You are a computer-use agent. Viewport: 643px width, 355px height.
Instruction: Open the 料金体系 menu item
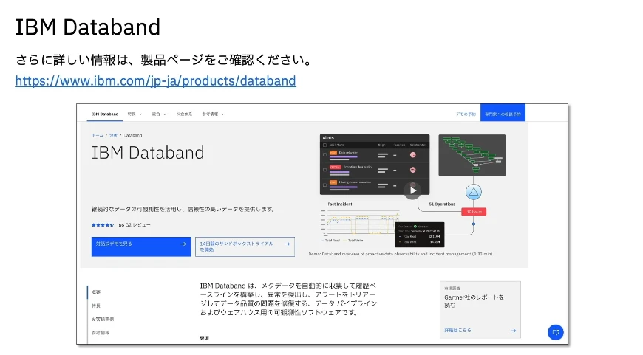[184, 114]
